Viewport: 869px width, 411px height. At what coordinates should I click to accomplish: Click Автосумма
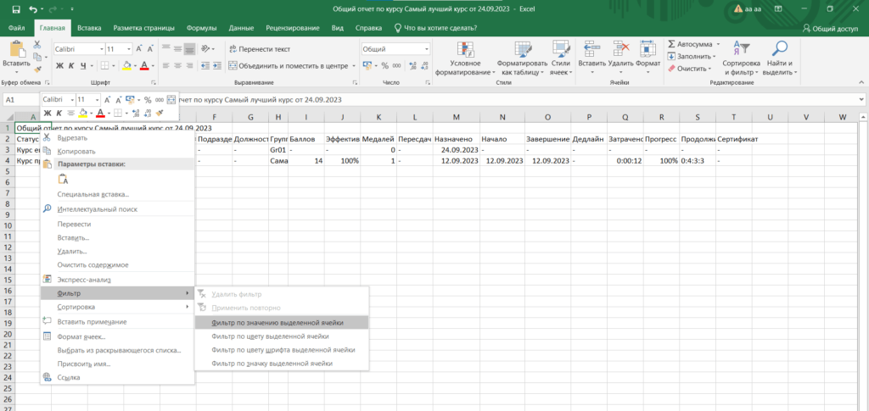pyautogui.click(x=689, y=44)
